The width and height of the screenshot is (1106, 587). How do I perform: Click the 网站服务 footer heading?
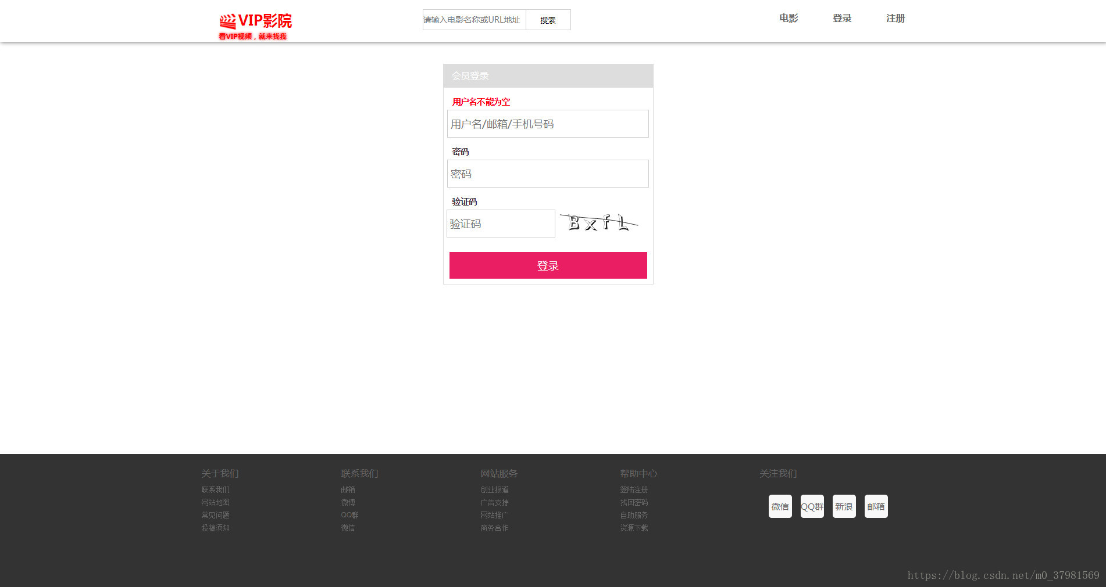(x=499, y=473)
